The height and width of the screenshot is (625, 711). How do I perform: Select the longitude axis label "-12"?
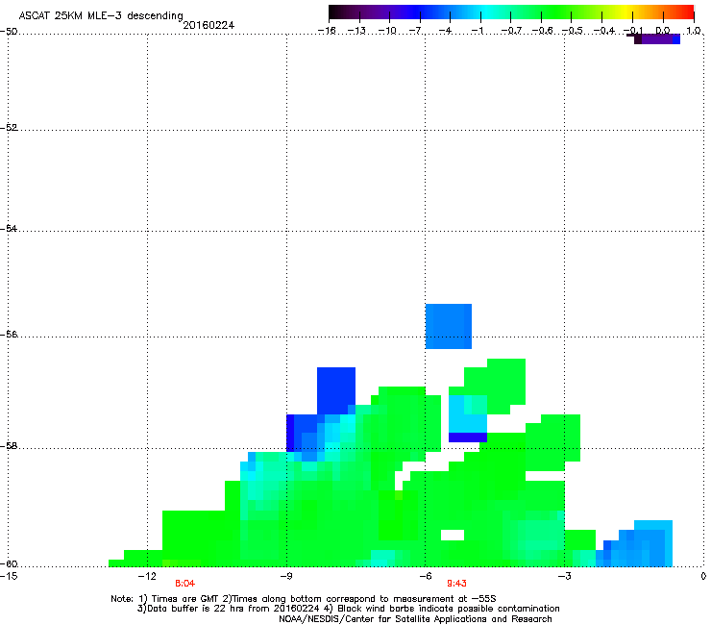[147, 576]
